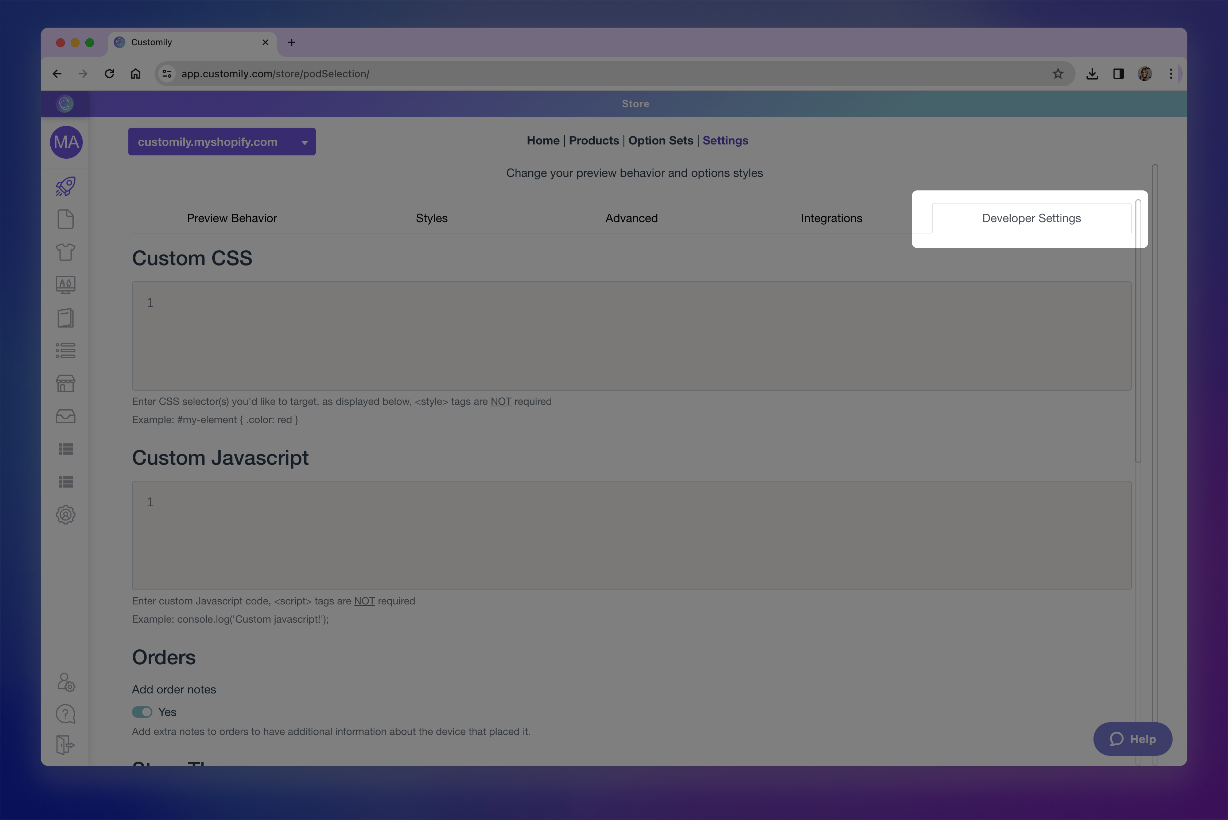Click the Customily logo in the header

coord(65,104)
